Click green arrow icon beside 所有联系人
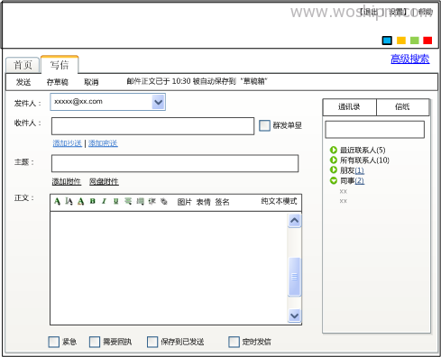The height and width of the screenshot is (357, 441). click(x=334, y=160)
